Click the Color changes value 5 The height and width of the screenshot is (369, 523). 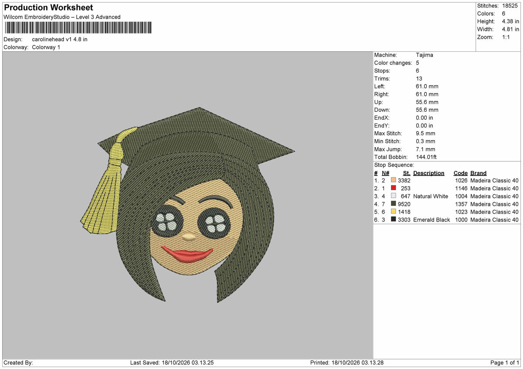[x=418, y=63]
